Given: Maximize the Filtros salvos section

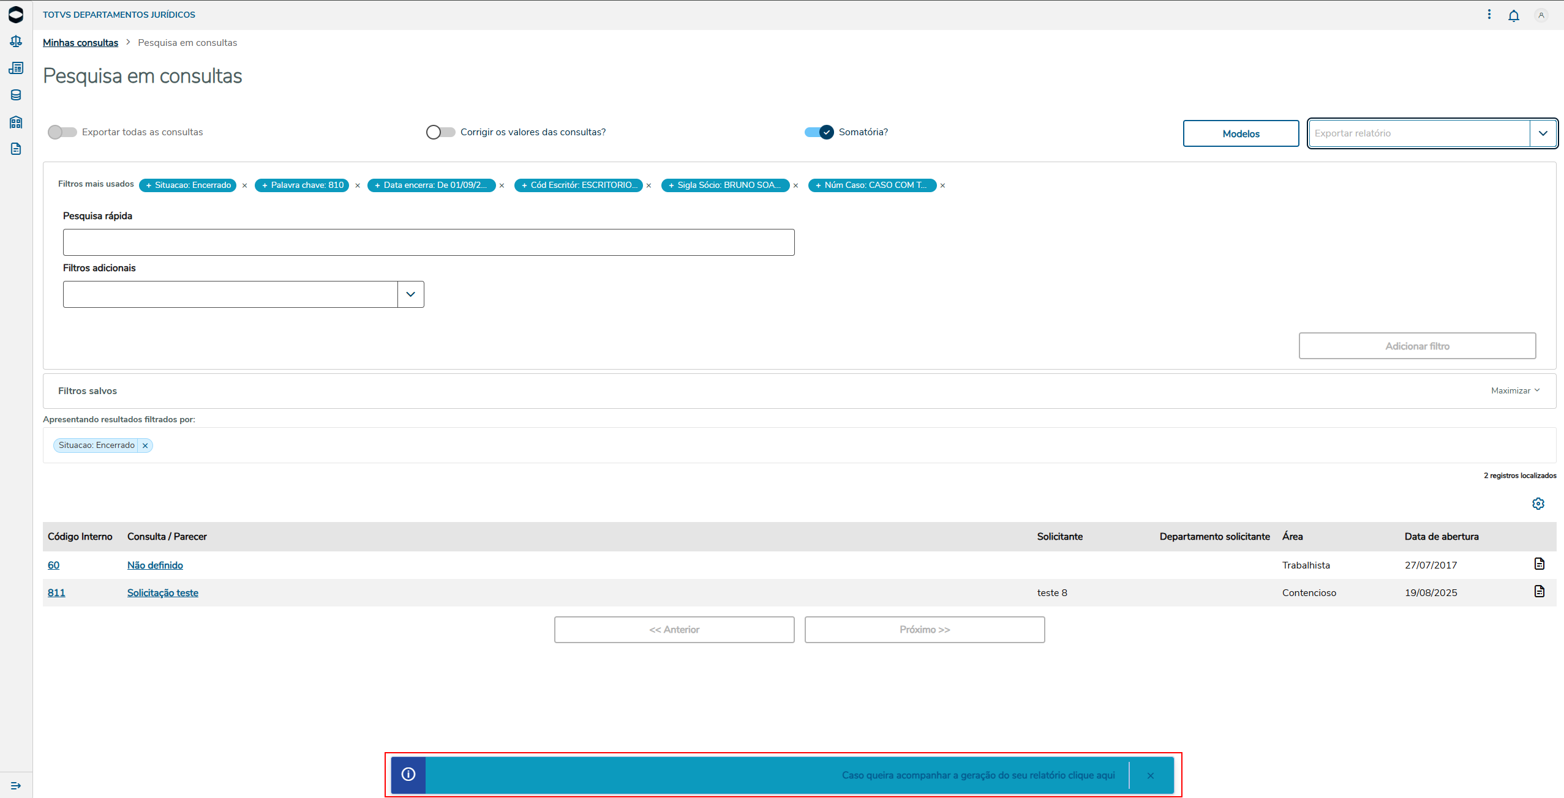Looking at the screenshot, I should point(1514,390).
